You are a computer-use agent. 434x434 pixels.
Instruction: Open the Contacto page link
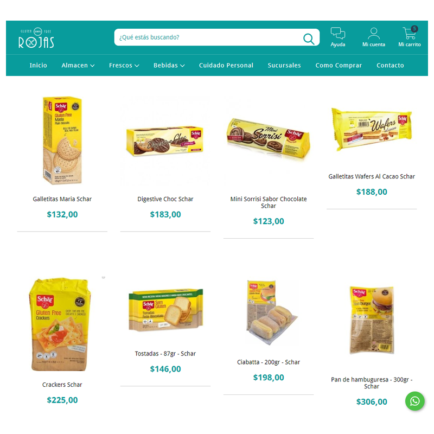coord(390,65)
